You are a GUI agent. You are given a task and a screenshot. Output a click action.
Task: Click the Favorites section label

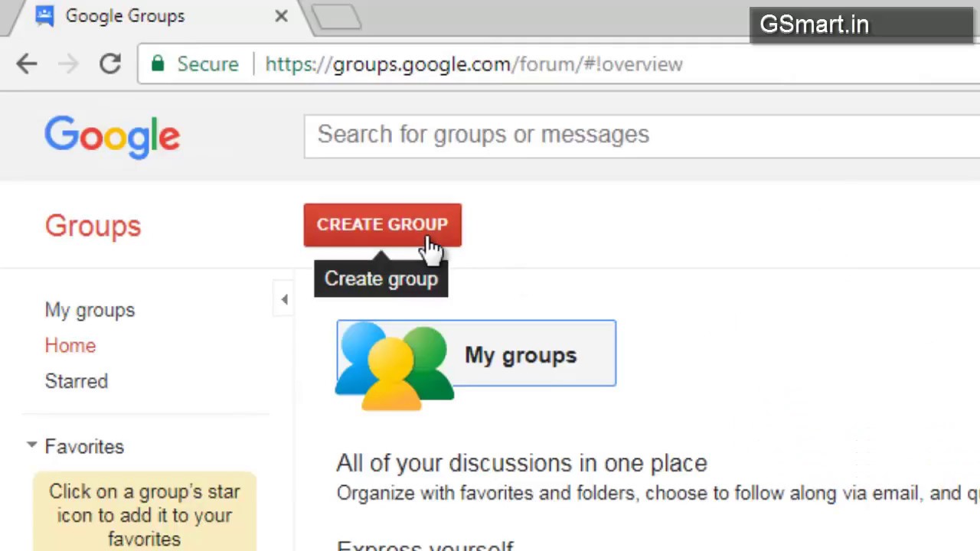84,446
